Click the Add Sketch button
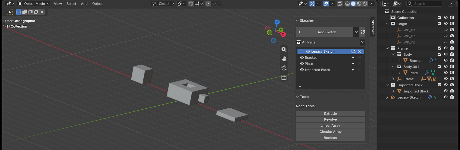This screenshot has height=150, width=460. (324, 32)
